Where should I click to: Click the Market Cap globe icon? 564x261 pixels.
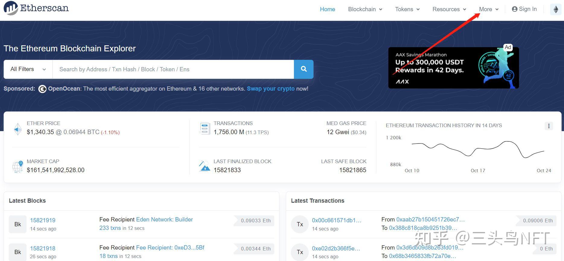18,166
